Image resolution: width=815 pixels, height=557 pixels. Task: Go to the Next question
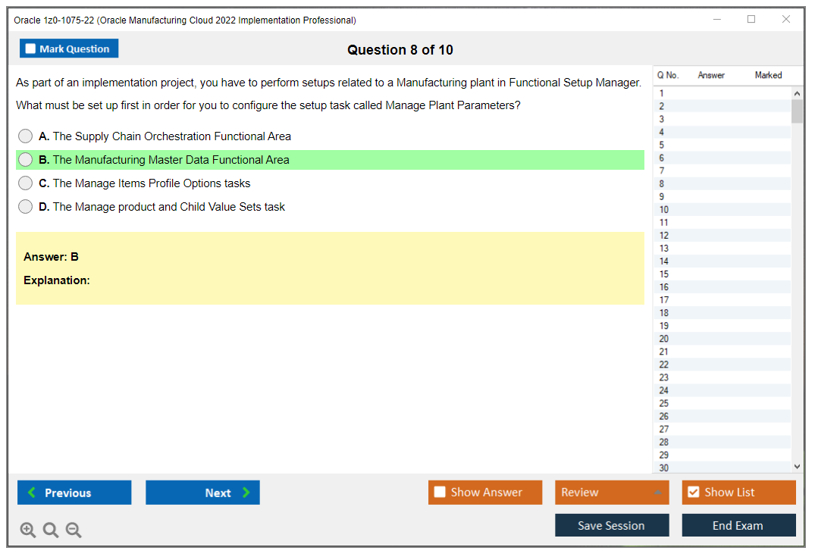point(202,493)
